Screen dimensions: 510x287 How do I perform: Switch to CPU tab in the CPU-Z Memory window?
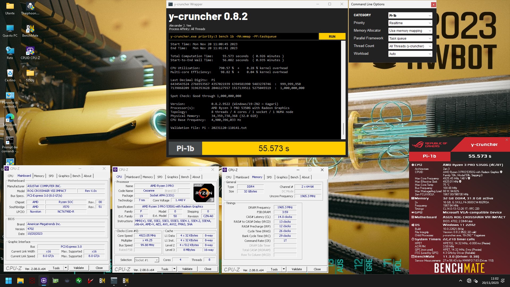[228, 177]
